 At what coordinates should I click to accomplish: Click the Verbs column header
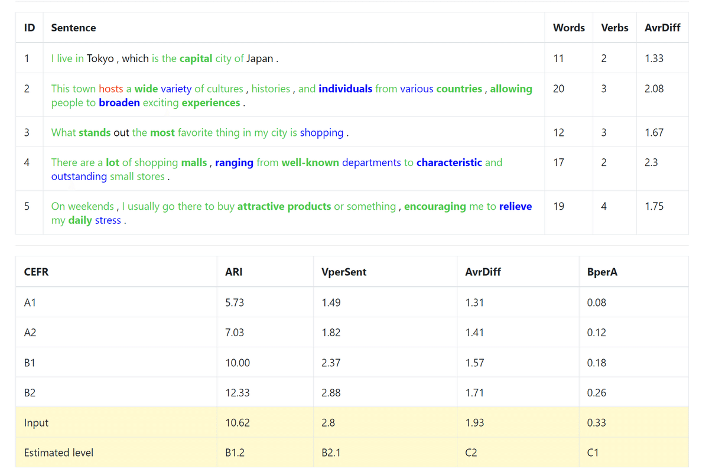tap(614, 28)
